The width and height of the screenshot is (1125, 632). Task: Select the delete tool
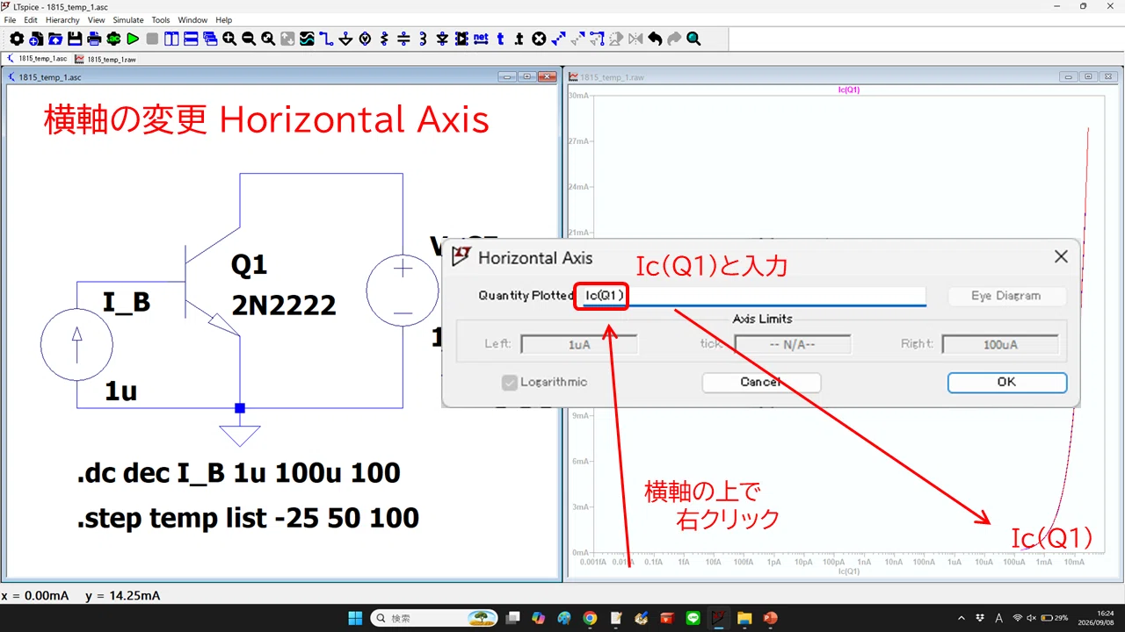click(x=540, y=39)
